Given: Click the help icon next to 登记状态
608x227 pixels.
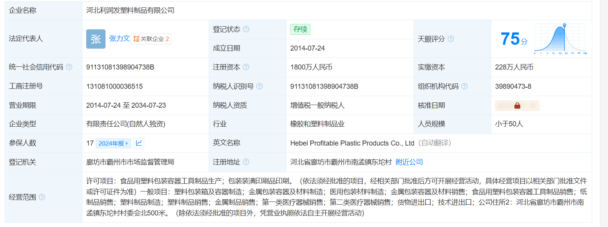Looking at the screenshot, I should coord(246,29).
